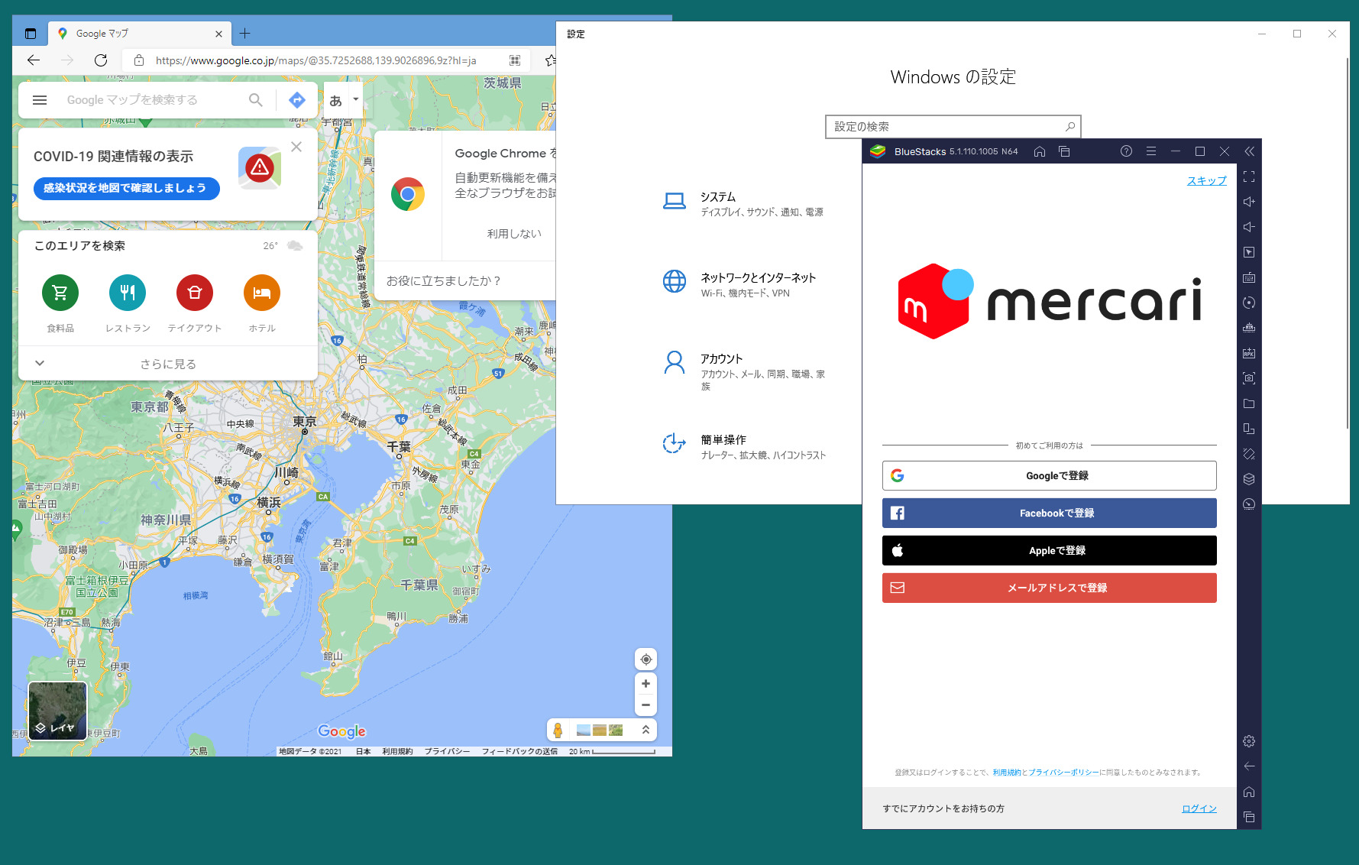This screenshot has height=865, width=1359.
Task: Toggle BlueStacks fullscreen mode
Action: pyautogui.click(x=1249, y=177)
